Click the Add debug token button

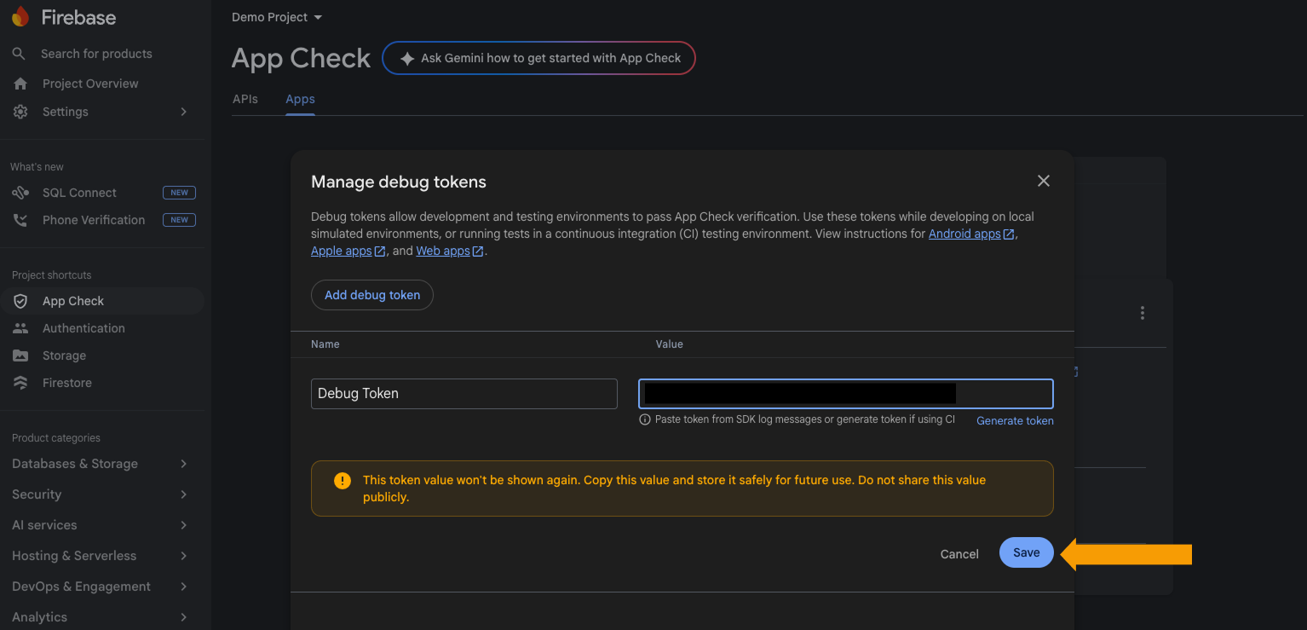372,295
